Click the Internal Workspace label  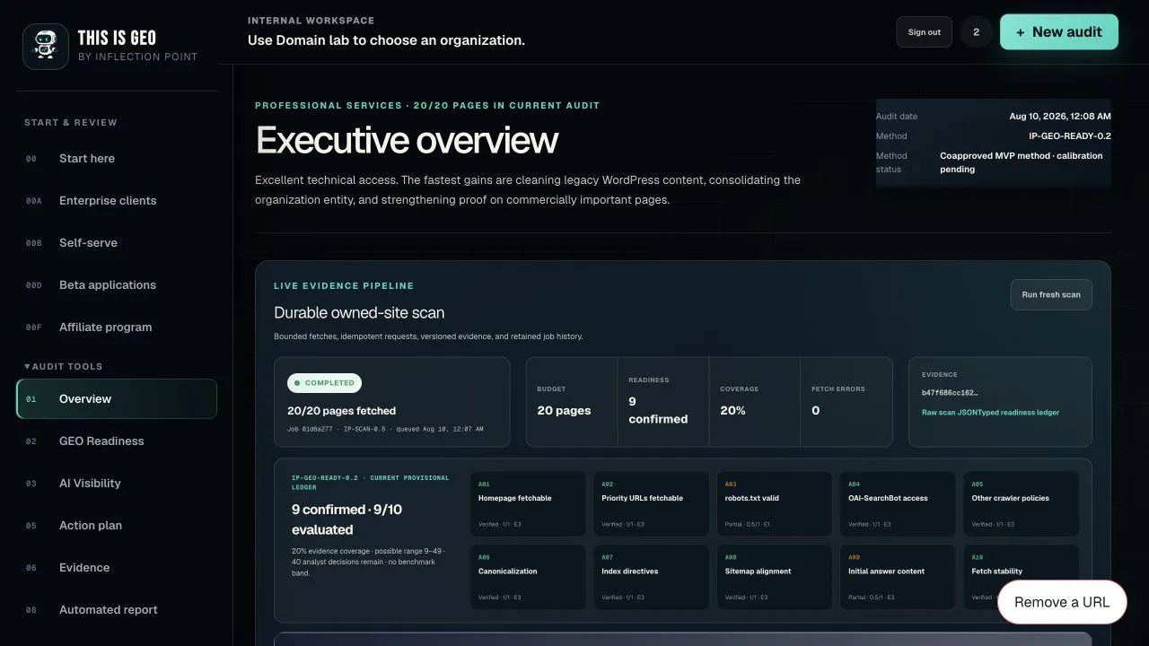tap(311, 21)
